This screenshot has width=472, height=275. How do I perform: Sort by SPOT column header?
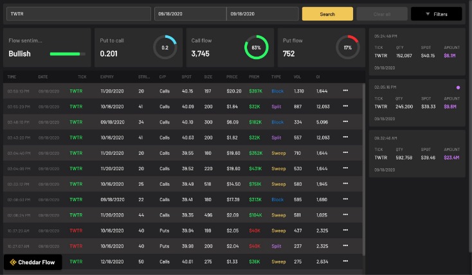pos(186,76)
